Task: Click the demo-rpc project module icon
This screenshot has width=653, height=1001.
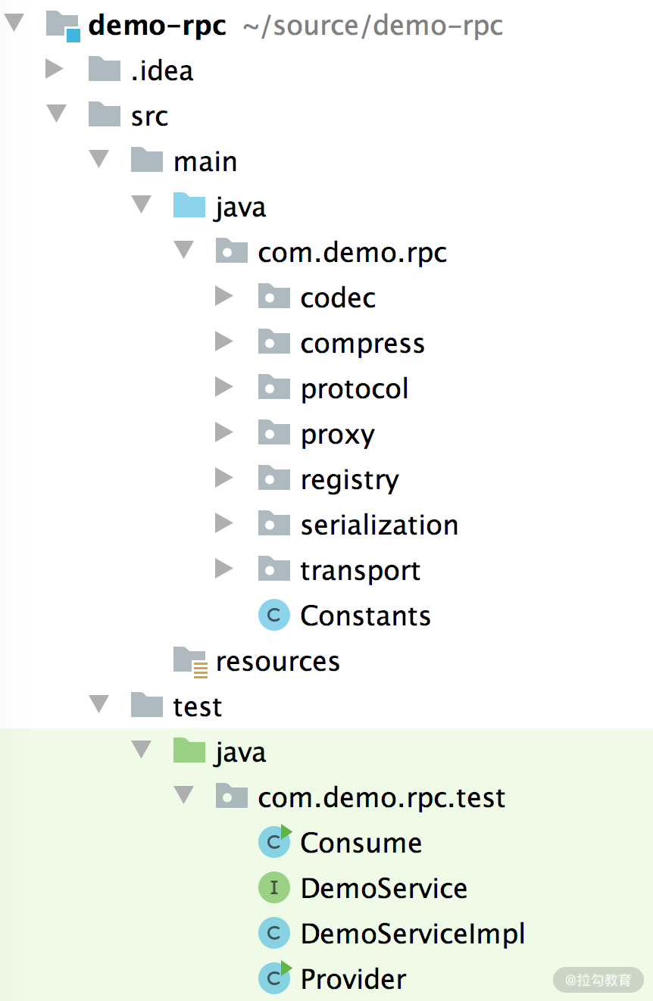Action: [63, 25]
